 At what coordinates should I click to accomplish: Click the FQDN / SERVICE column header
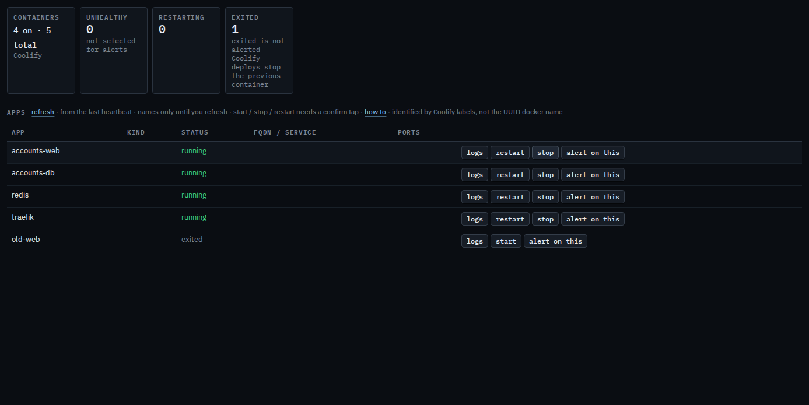[x=285, y=132]
